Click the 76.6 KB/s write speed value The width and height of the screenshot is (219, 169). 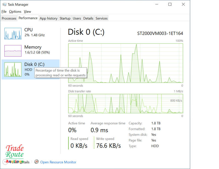tap(108, 145)
